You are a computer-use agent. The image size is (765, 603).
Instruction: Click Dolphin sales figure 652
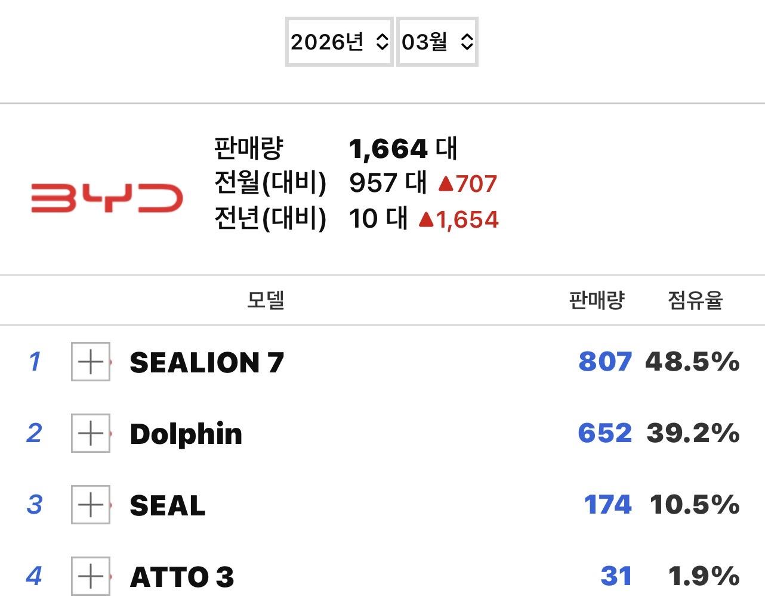pos(604,433)
